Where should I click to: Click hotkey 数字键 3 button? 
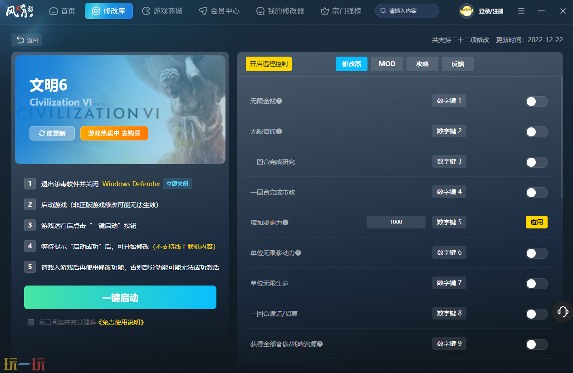[449, 161]
